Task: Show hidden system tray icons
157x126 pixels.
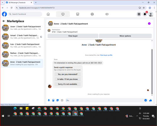Action: point(137,116)
